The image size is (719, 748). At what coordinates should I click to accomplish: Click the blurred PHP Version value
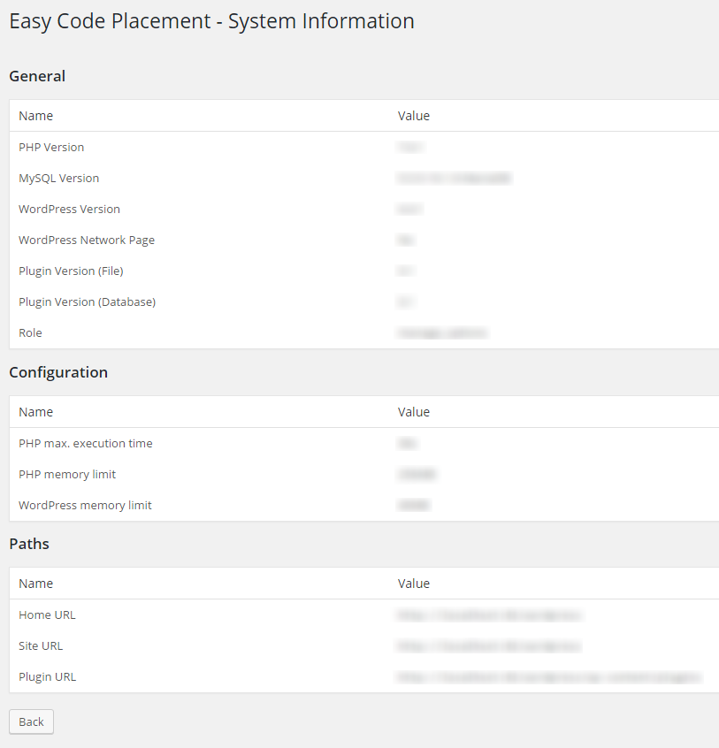click(409, 148)
